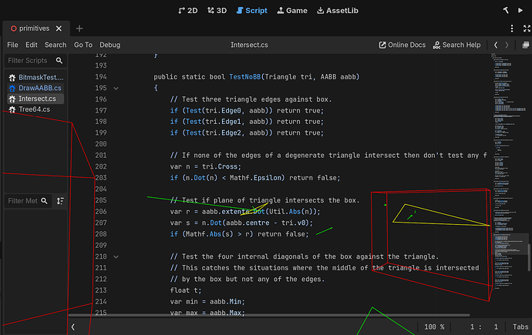The image size is (532, 335).
Task: Open Tree64.cs script
Action: 34,109
